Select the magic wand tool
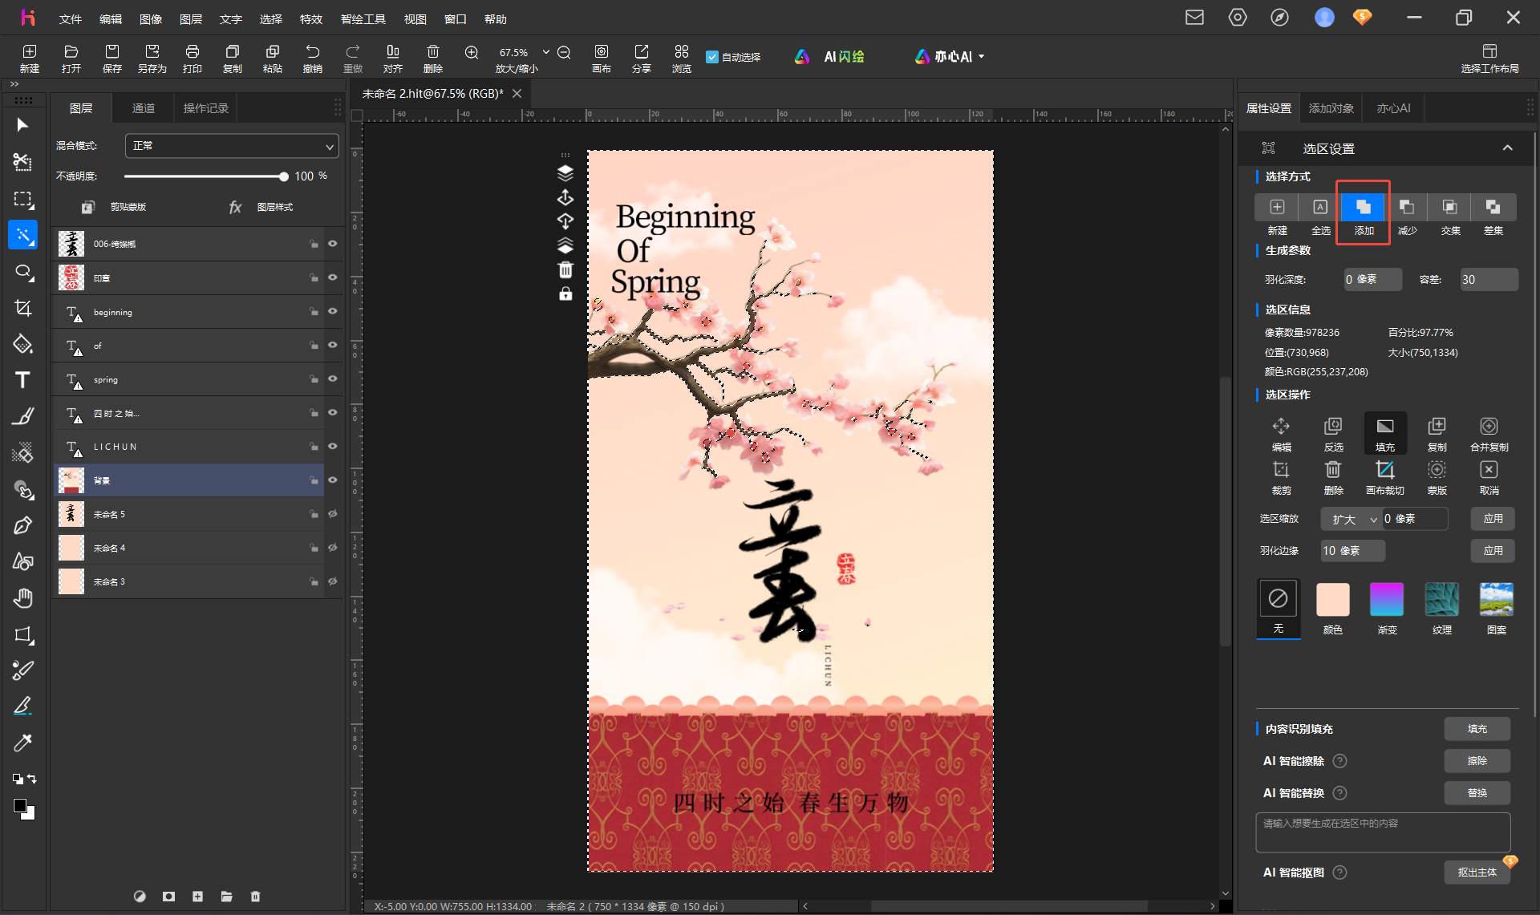The height and width of the screenshot is (915, 1540). [22, 235]
